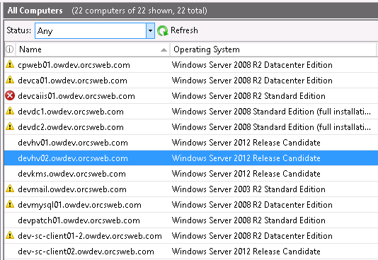Select computer devmysql01.owdev.orcsweb.com

(79, 205)
